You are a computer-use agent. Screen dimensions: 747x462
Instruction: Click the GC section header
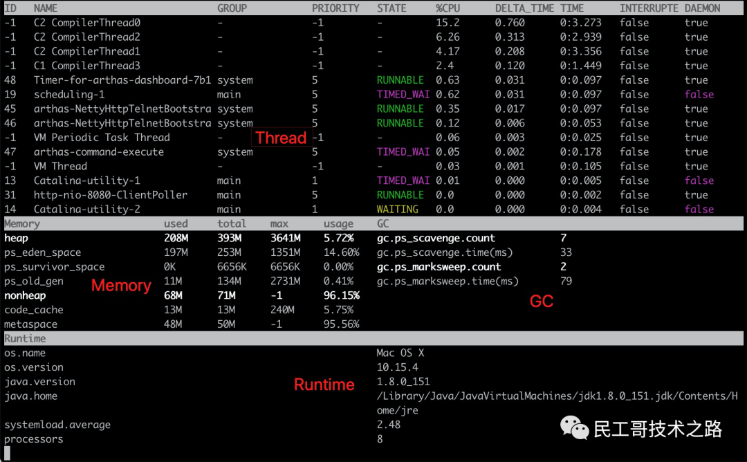click(x=383, y=223)
